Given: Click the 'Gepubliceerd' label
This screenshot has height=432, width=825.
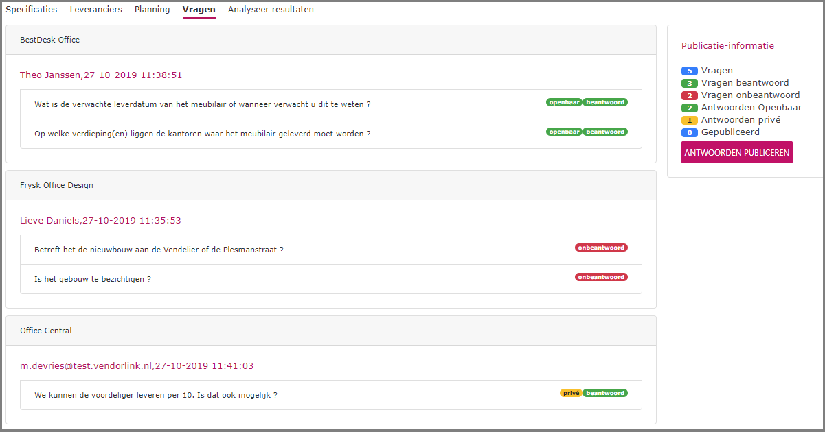Looking at the screenshot, I should (x=730, y=132).
